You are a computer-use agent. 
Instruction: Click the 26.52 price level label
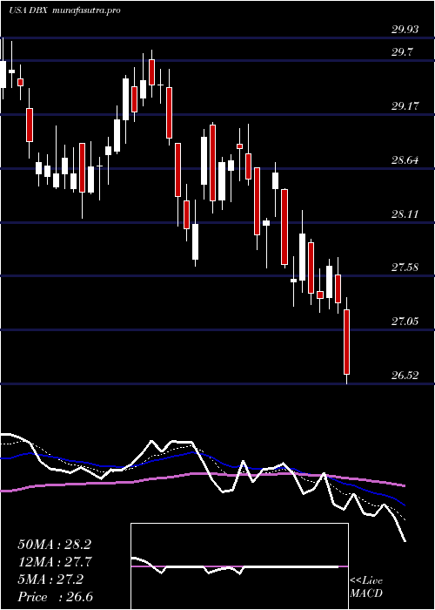tap(405, 376)
